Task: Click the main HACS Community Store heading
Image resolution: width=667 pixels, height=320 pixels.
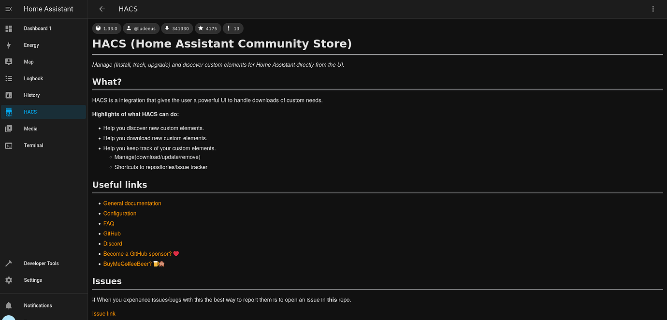Action: pyautogui.click(x=222, y=44)
